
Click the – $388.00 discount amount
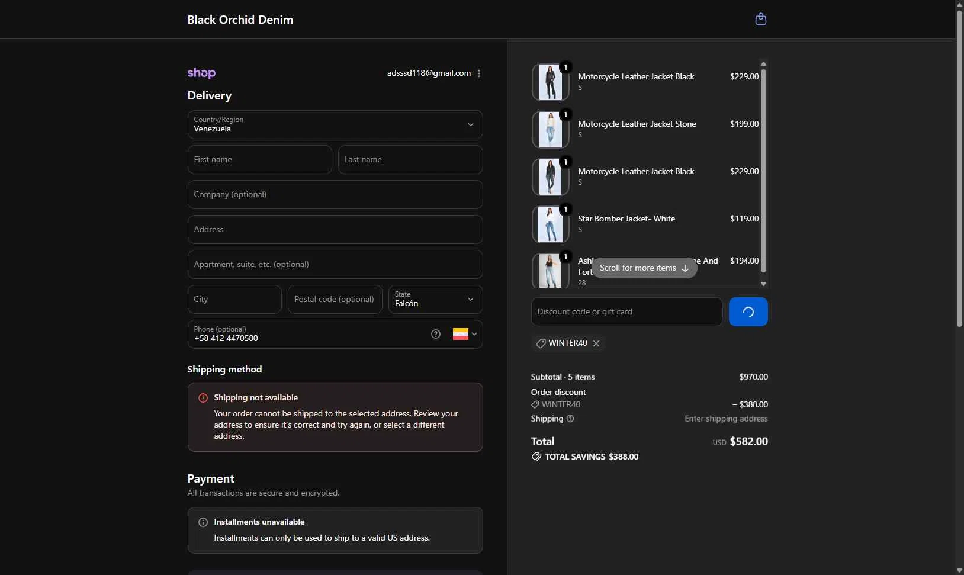750,405
